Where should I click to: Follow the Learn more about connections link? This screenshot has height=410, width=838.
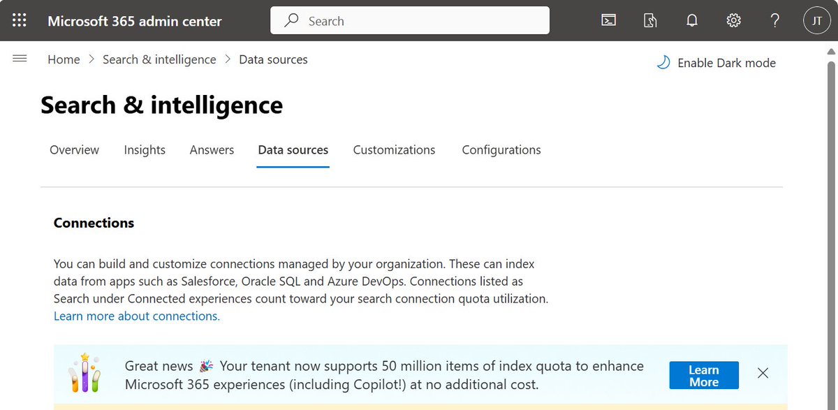(137, 316)
